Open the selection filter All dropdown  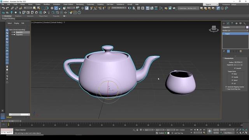coord(28,8)
